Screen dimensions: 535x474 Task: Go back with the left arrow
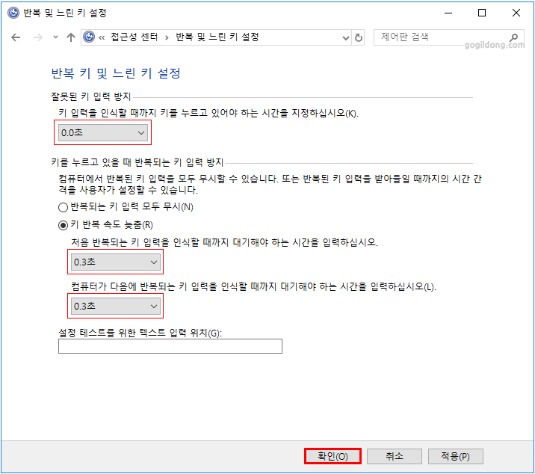16,37
